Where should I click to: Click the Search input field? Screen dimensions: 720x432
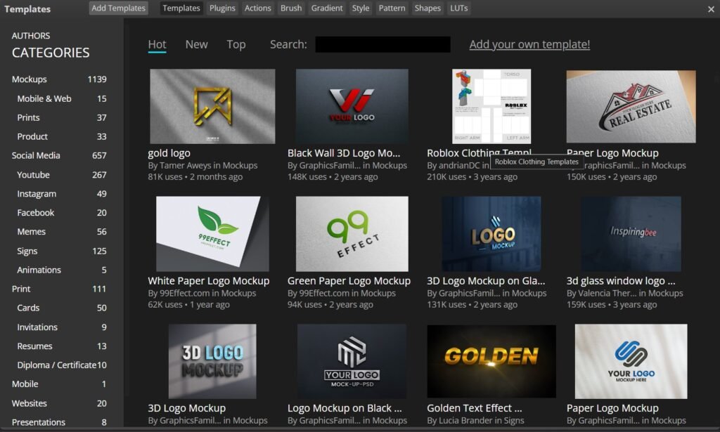(382, 44)
